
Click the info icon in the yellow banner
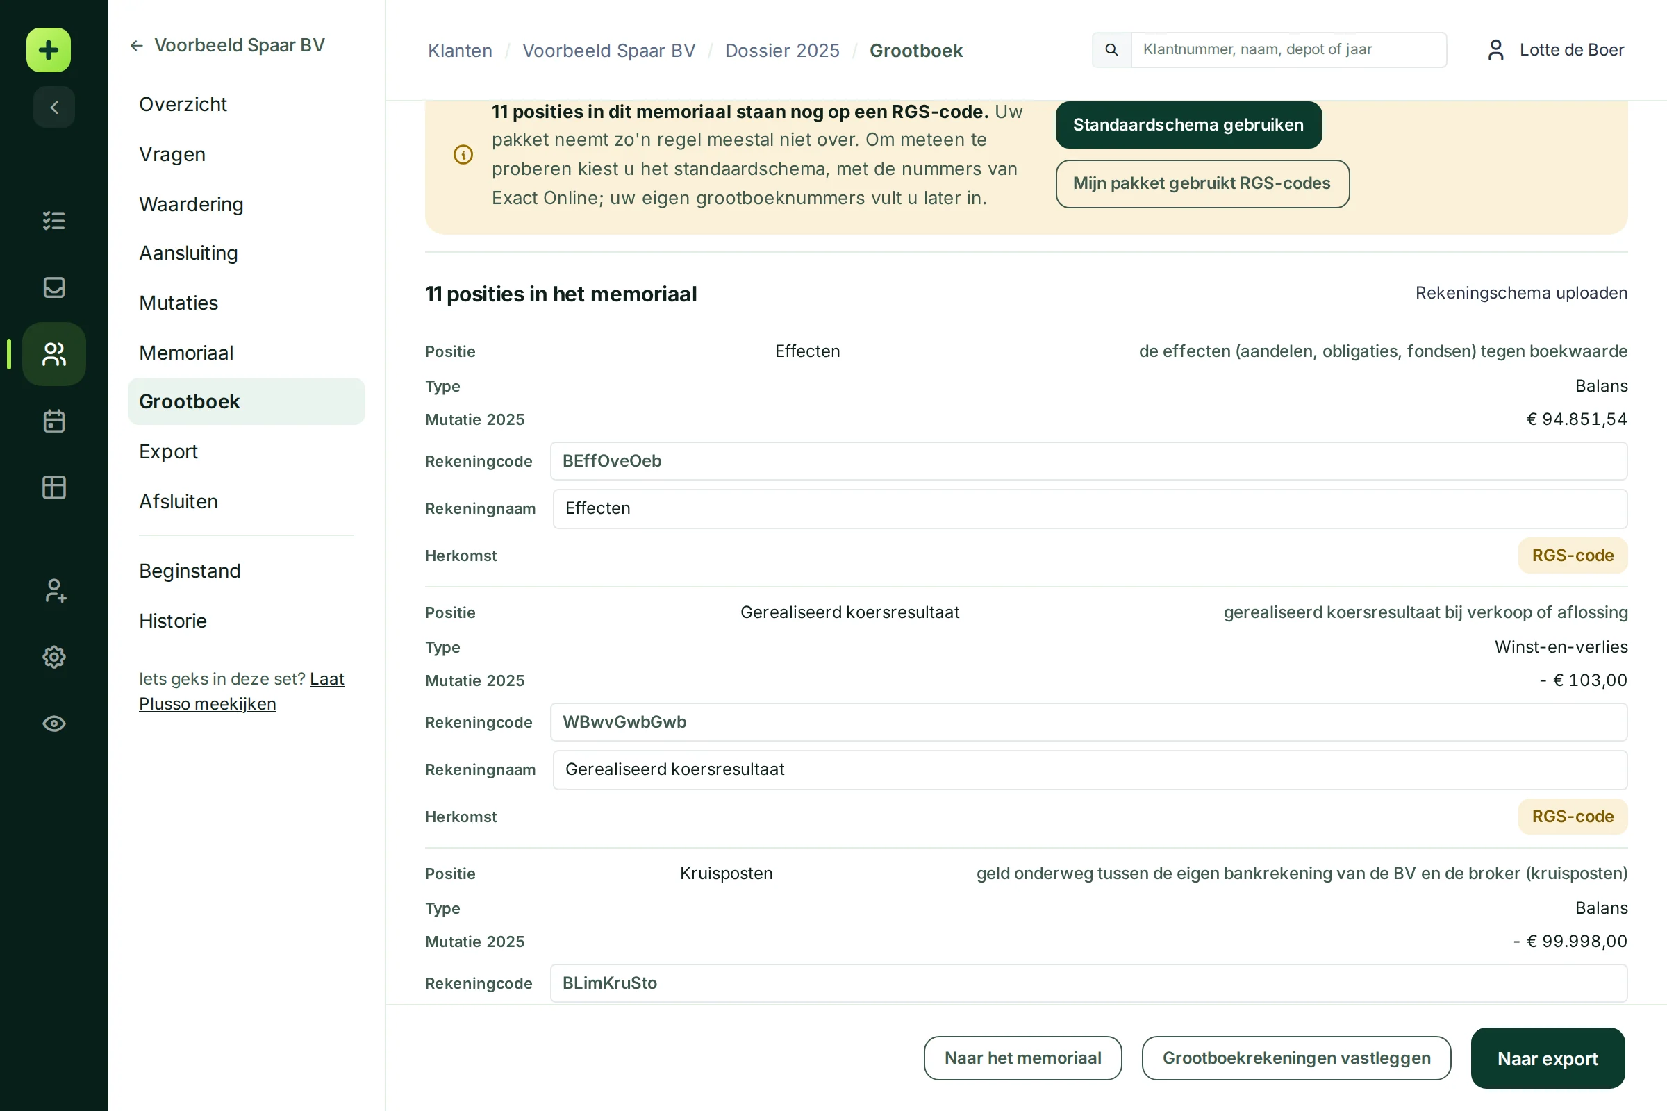[x=463, y=154]
